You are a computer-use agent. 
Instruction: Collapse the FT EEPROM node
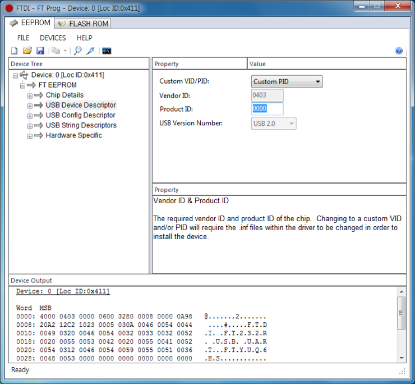pyautogui.click(x=23, y=85)
